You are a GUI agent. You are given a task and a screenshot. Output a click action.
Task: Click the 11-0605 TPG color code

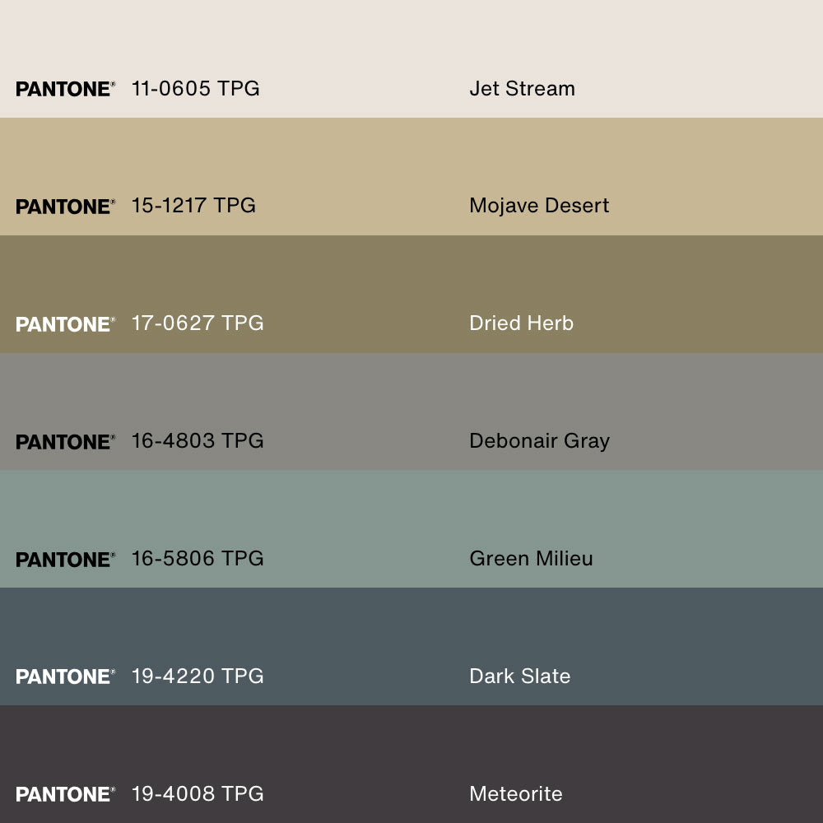click(196, 88)
